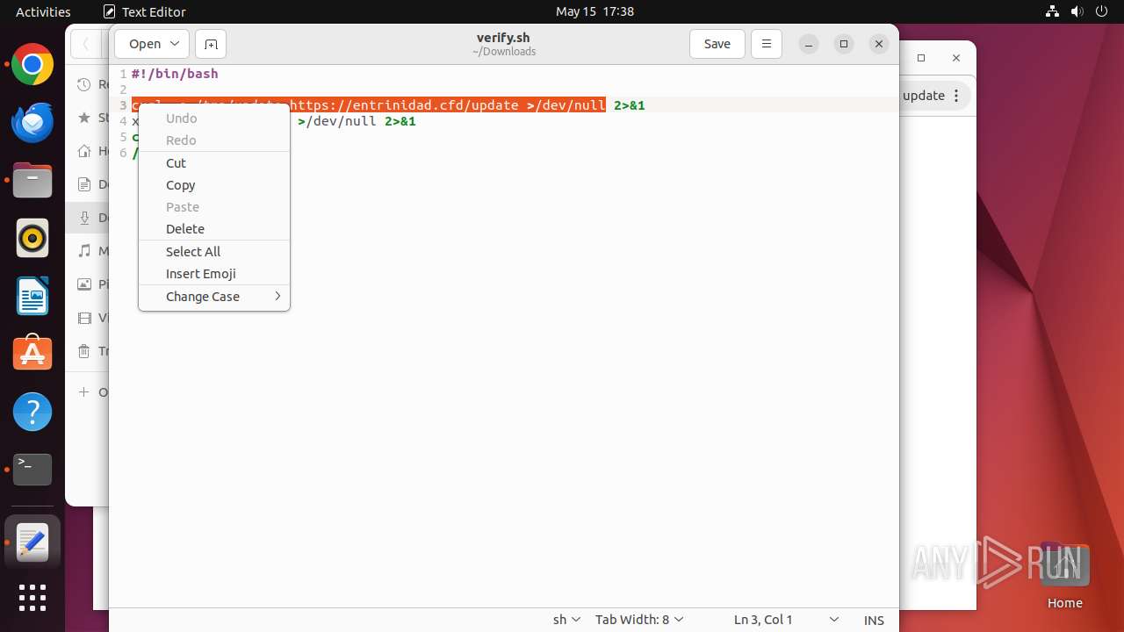The width and height of the screenshot is (1124, 632).
Task: Select Text Editor icon in dock
Action: pyautogui.click(x=32, y=543)
